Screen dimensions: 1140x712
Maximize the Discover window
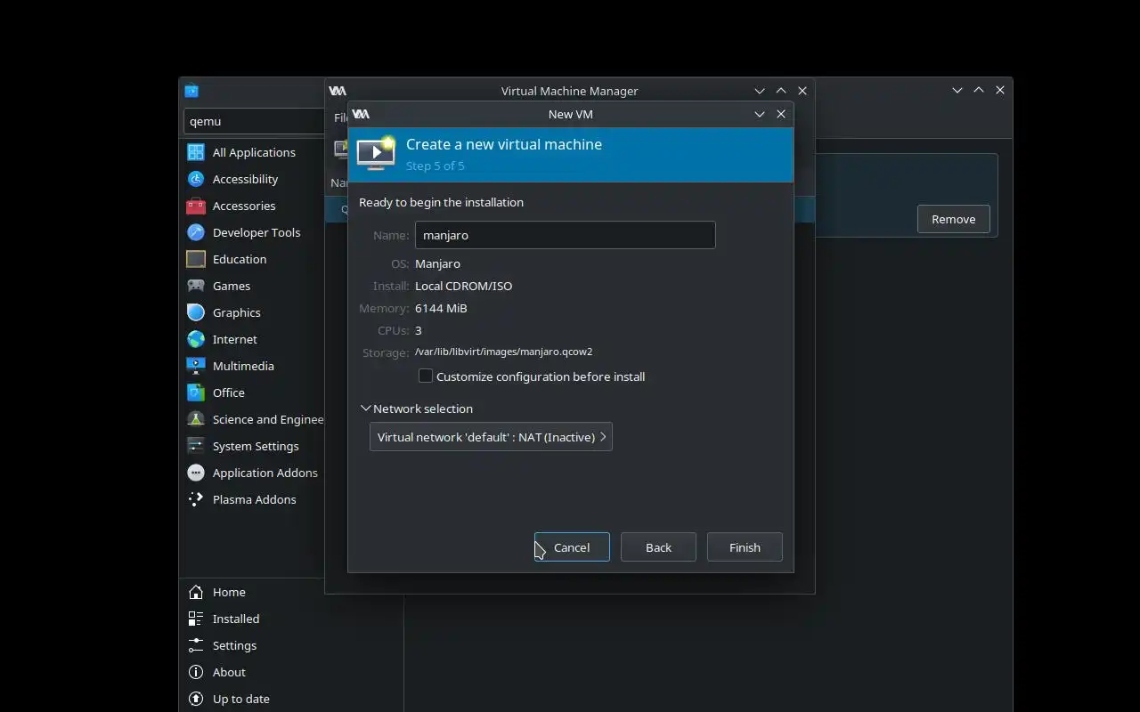click(x=979, y=90)
